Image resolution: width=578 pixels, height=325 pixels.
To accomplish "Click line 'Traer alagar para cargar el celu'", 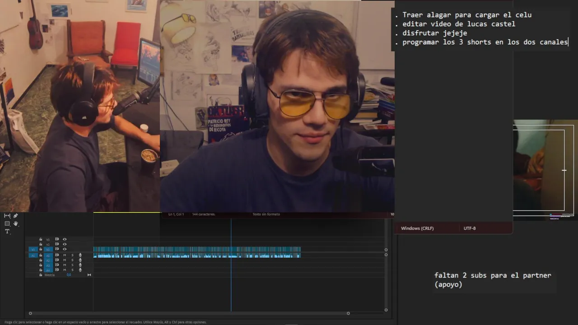I will [x=467, y=15].
